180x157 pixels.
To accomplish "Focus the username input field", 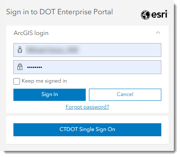I will coord(87,50).
